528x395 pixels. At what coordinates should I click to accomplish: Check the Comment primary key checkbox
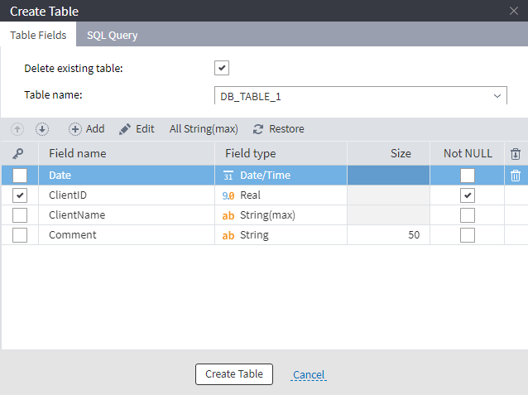[20, 235]
